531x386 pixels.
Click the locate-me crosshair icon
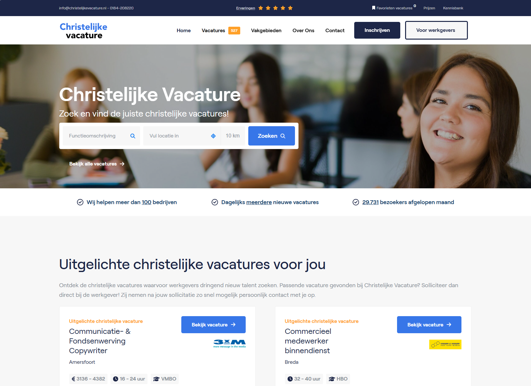[x=213, y=136]
